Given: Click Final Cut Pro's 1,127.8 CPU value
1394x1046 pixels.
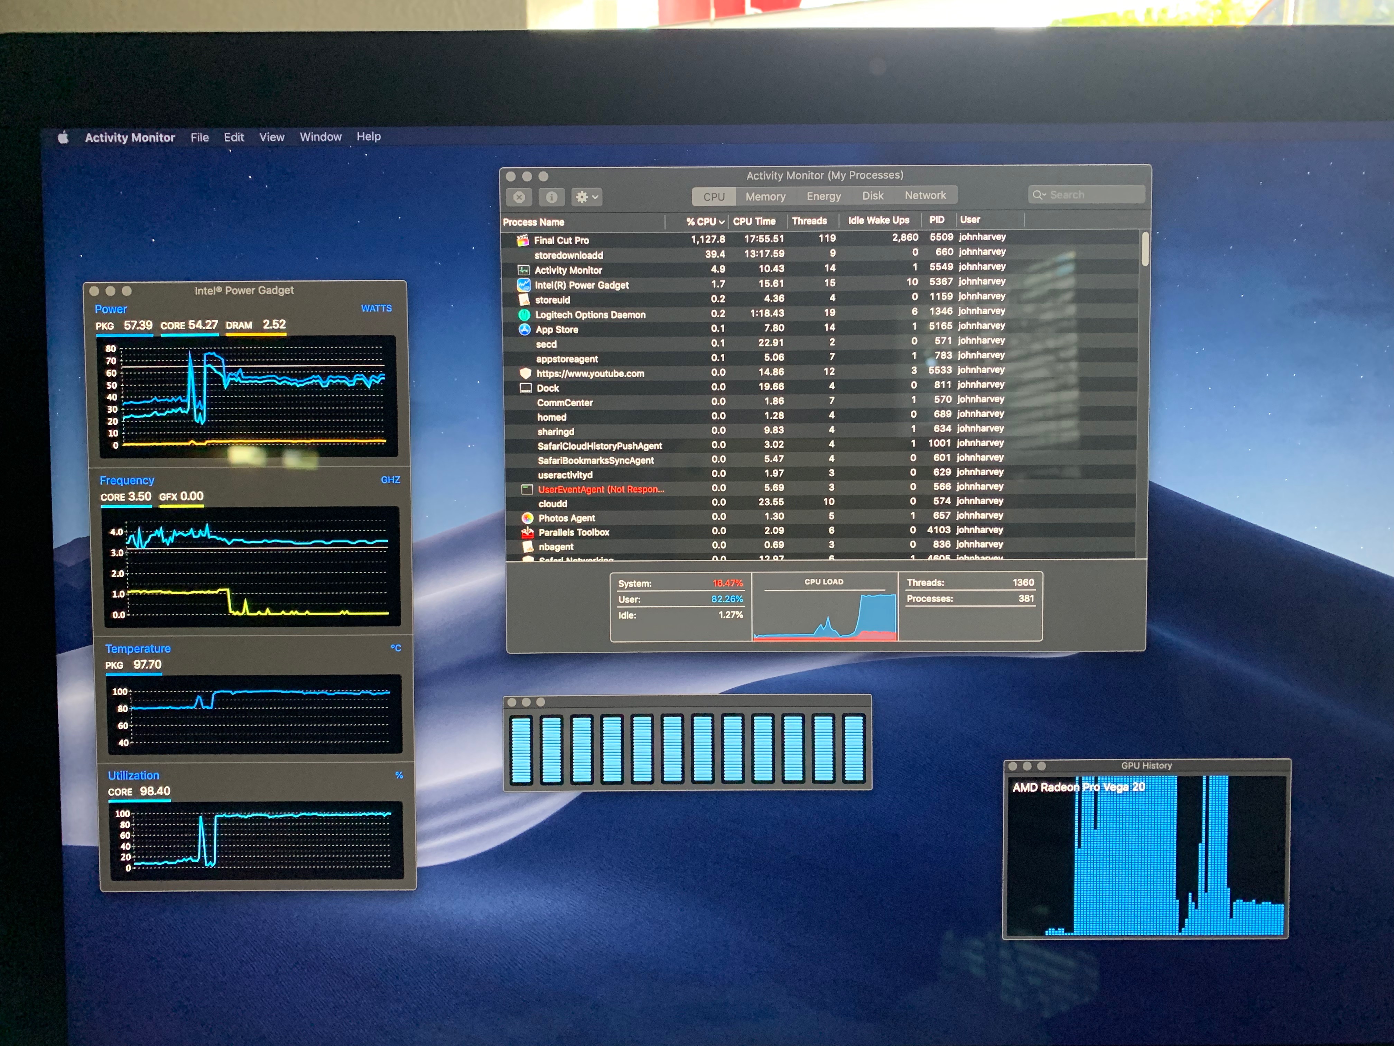Looking at the screenshot, I should tap(708, 239).
